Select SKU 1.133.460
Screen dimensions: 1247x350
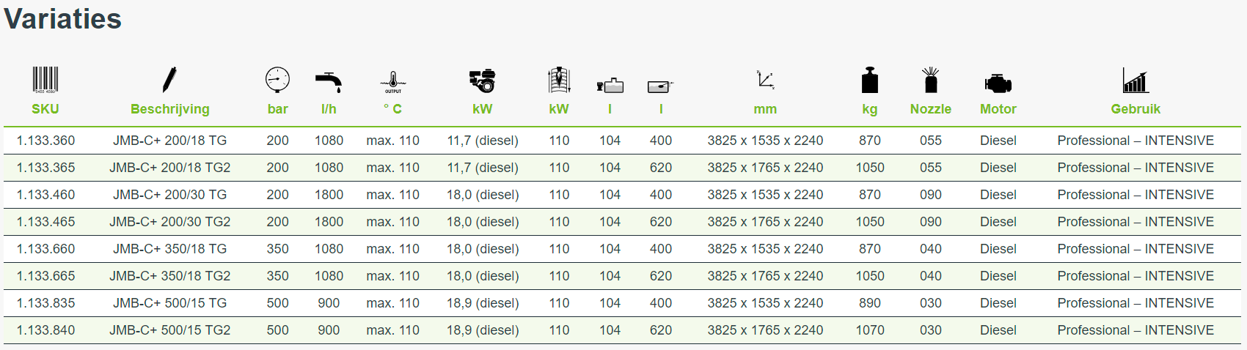(45, 195)
